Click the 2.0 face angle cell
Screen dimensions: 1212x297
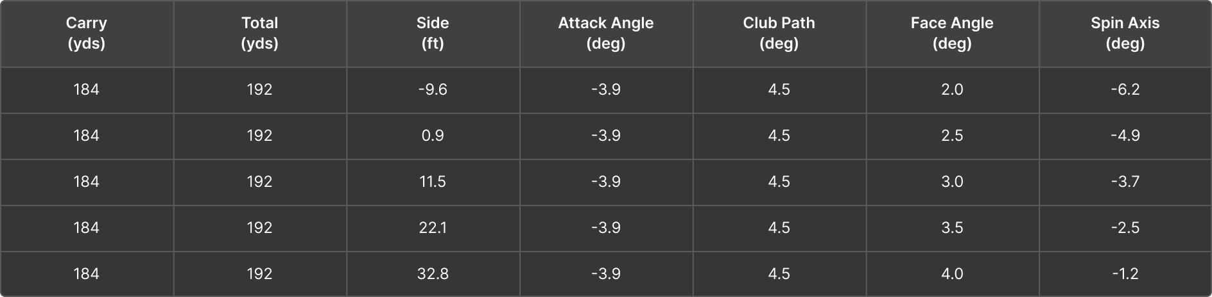click(952, 90)
